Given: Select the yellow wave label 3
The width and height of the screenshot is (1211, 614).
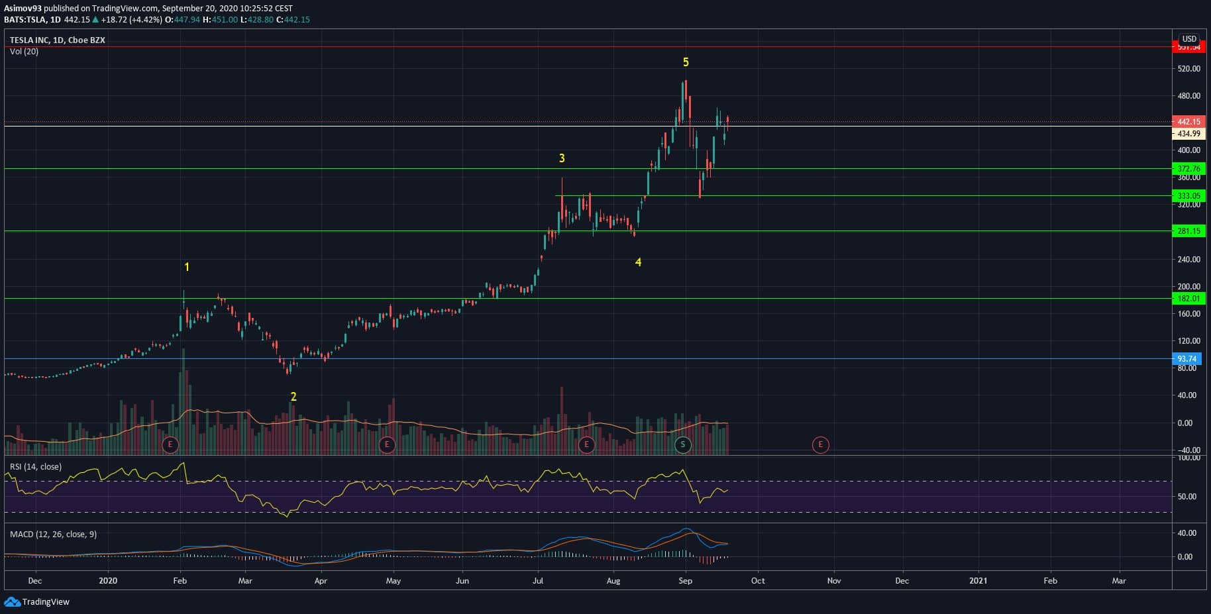Looking at the screenshot, I should point(562,158).
